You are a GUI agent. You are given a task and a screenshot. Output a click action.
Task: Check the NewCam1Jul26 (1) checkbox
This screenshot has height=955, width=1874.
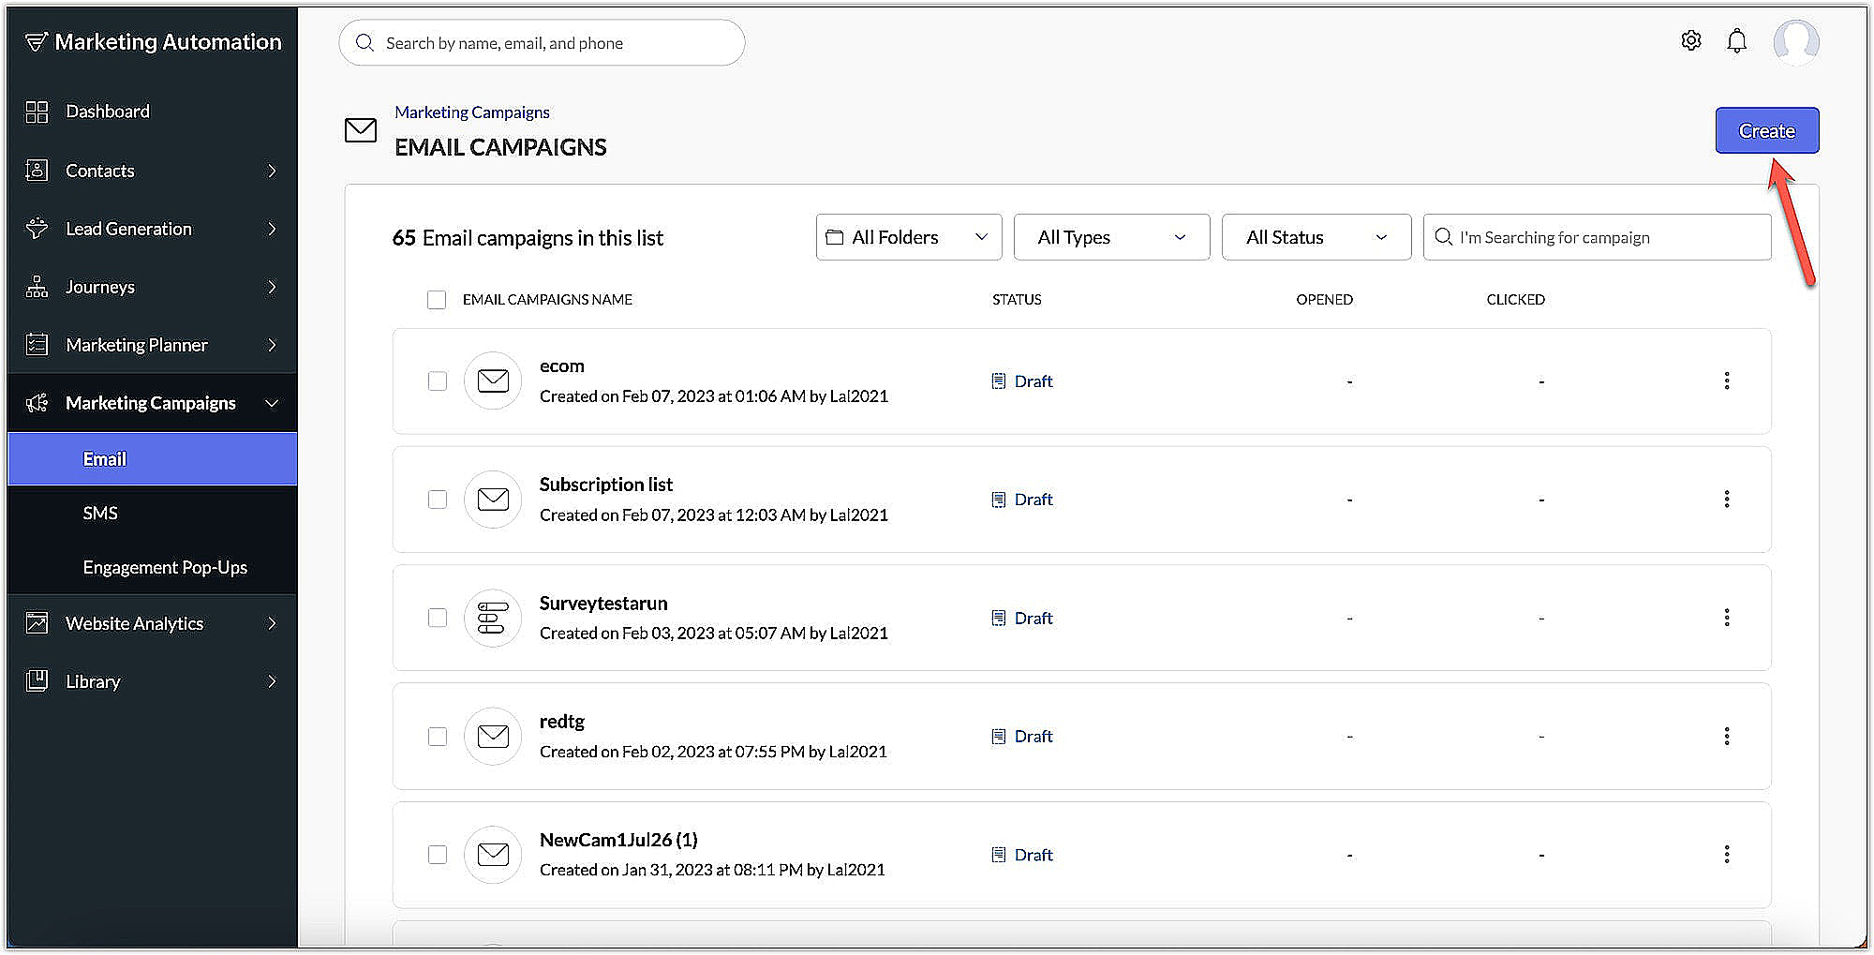pos(438,855)
